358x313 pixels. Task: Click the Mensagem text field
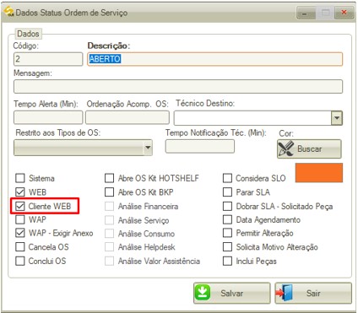pyautogui.click(x=178, y=87)
